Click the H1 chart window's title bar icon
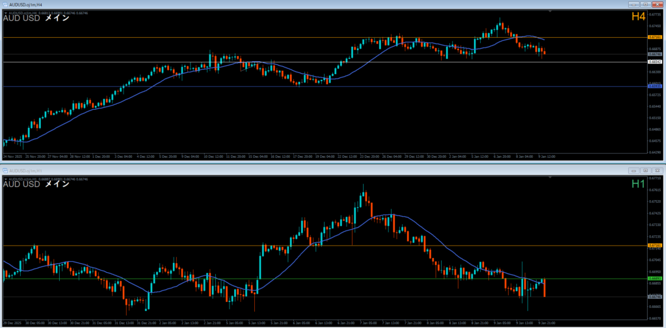Image resolution: width=666 pixels, height=328 pixels. click(4, 170)
